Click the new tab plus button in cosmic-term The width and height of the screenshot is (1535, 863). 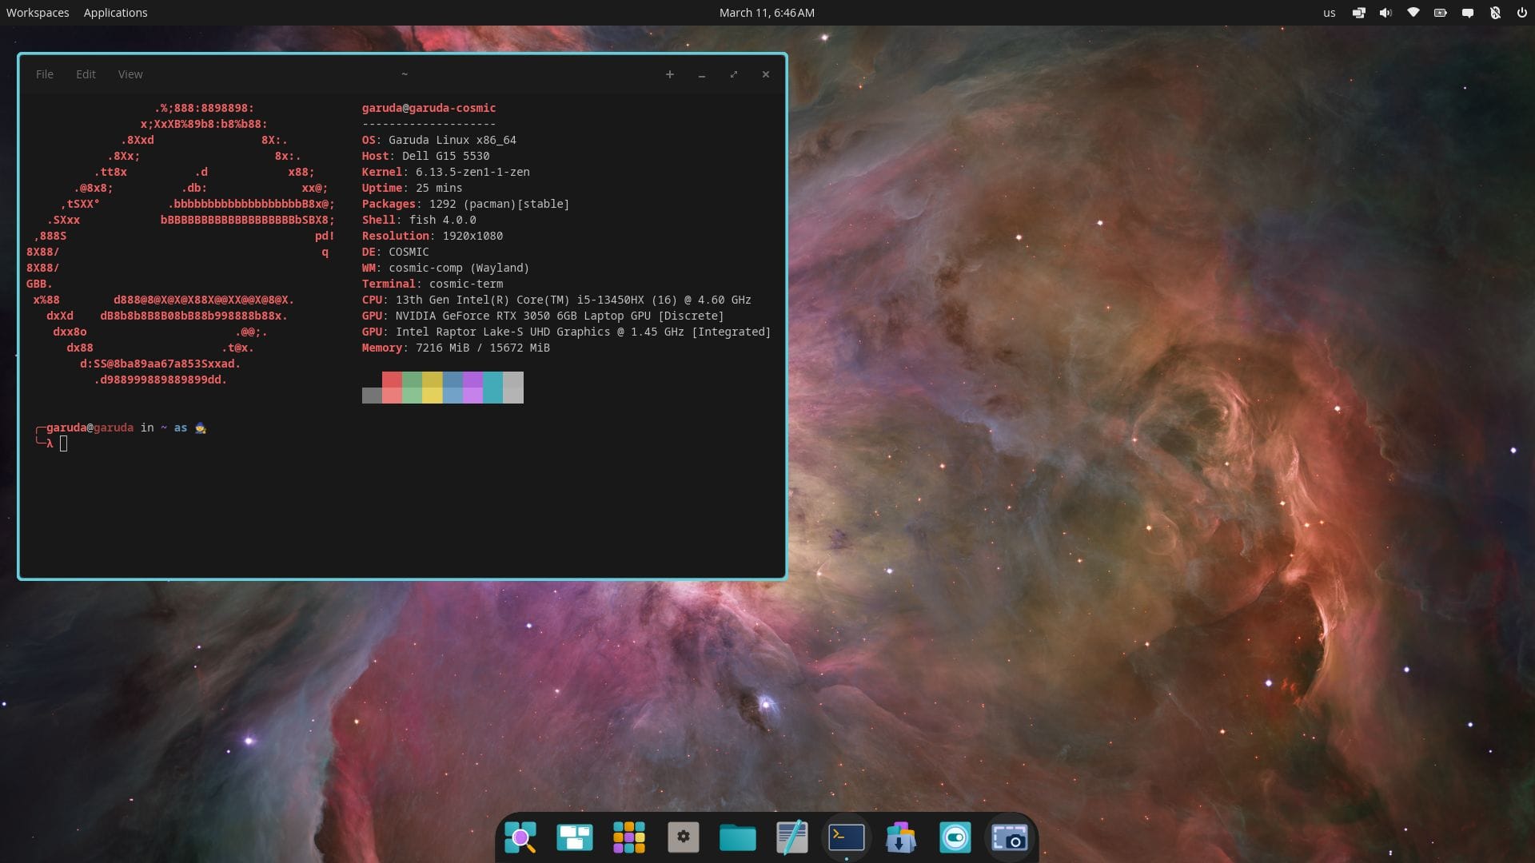(x=669, y=74)
